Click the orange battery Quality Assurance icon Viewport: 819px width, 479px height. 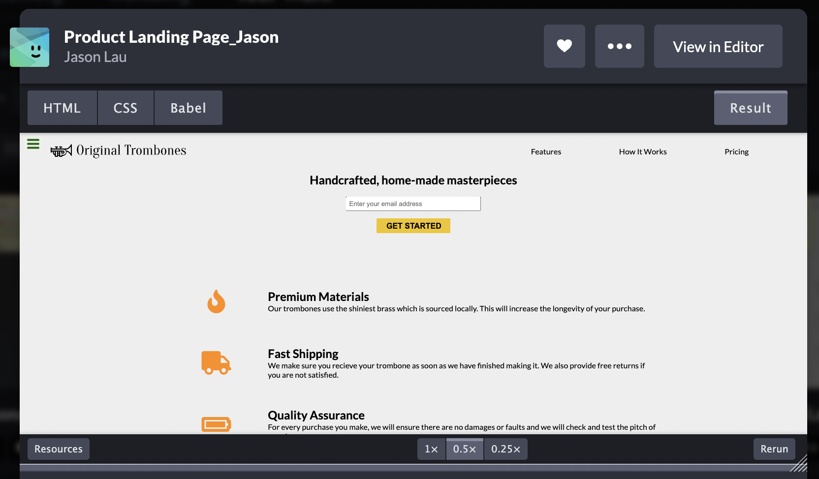216,424
